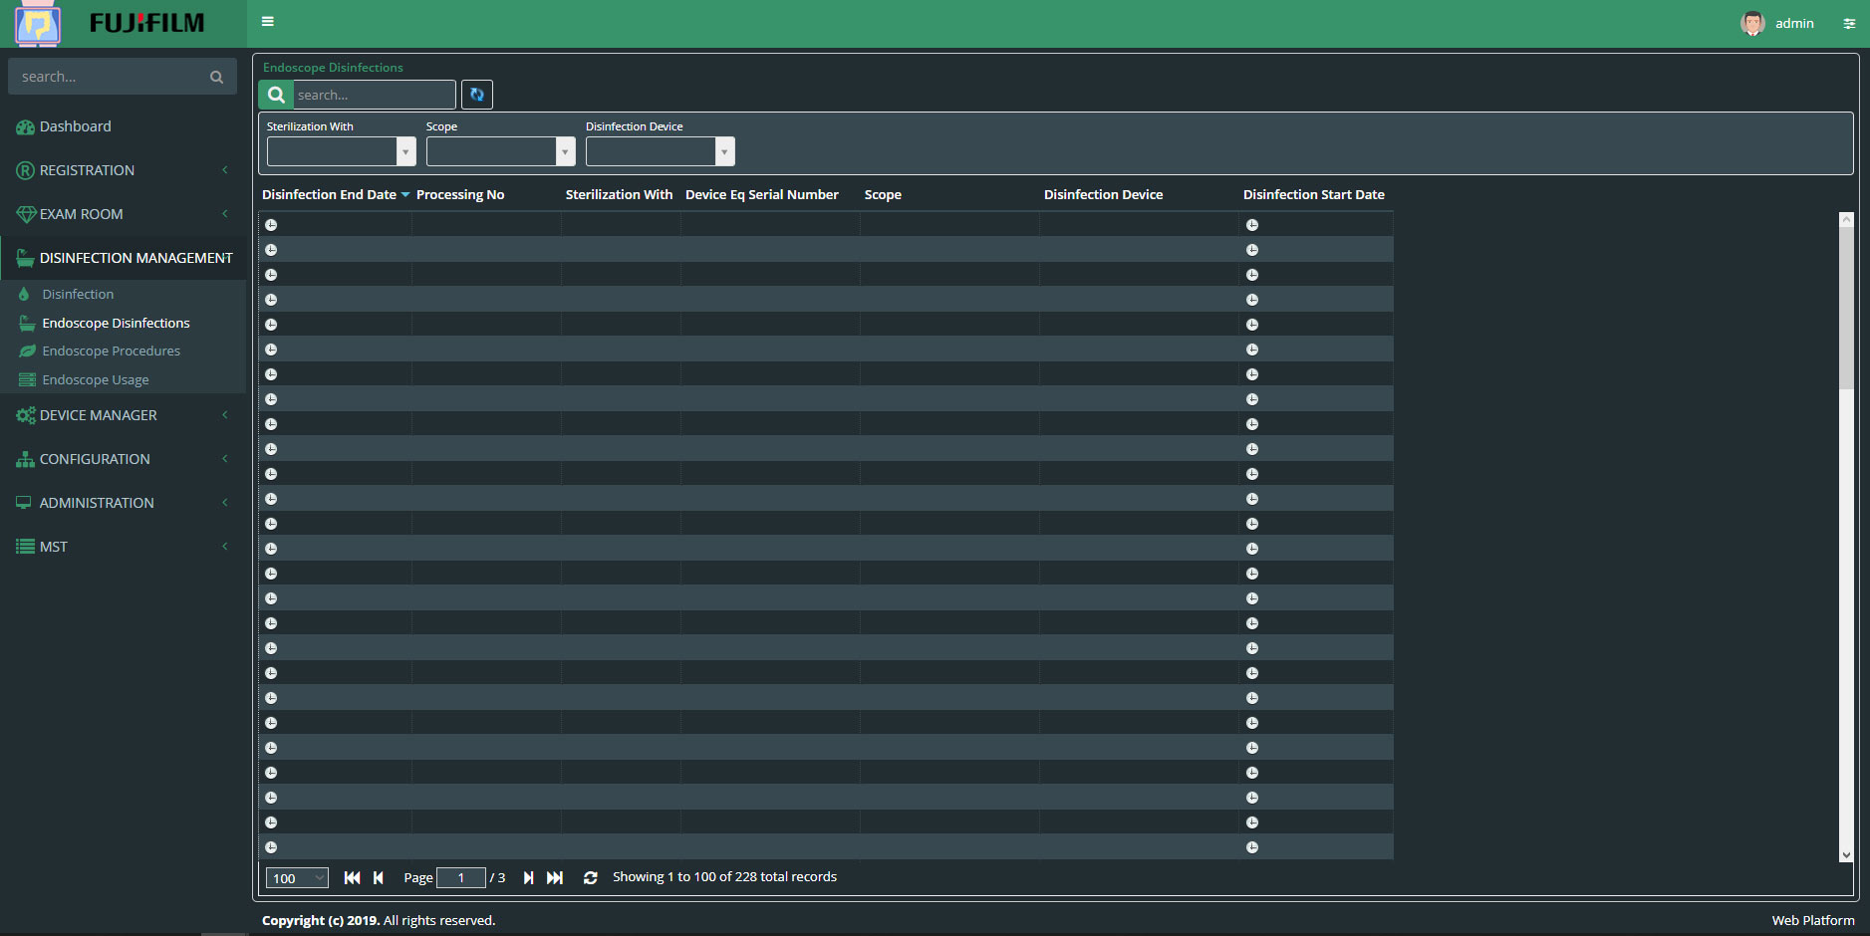Open the Endoscope Procedures menu item
Viewport: 1870px width, 936px height.
click(111, 351)
